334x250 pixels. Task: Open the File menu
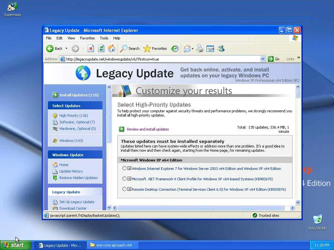(49, 38)
